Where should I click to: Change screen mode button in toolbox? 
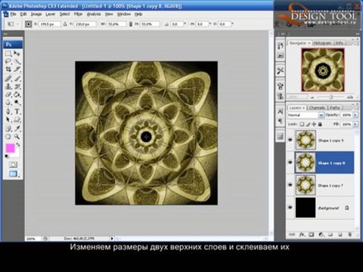point(13,174)
